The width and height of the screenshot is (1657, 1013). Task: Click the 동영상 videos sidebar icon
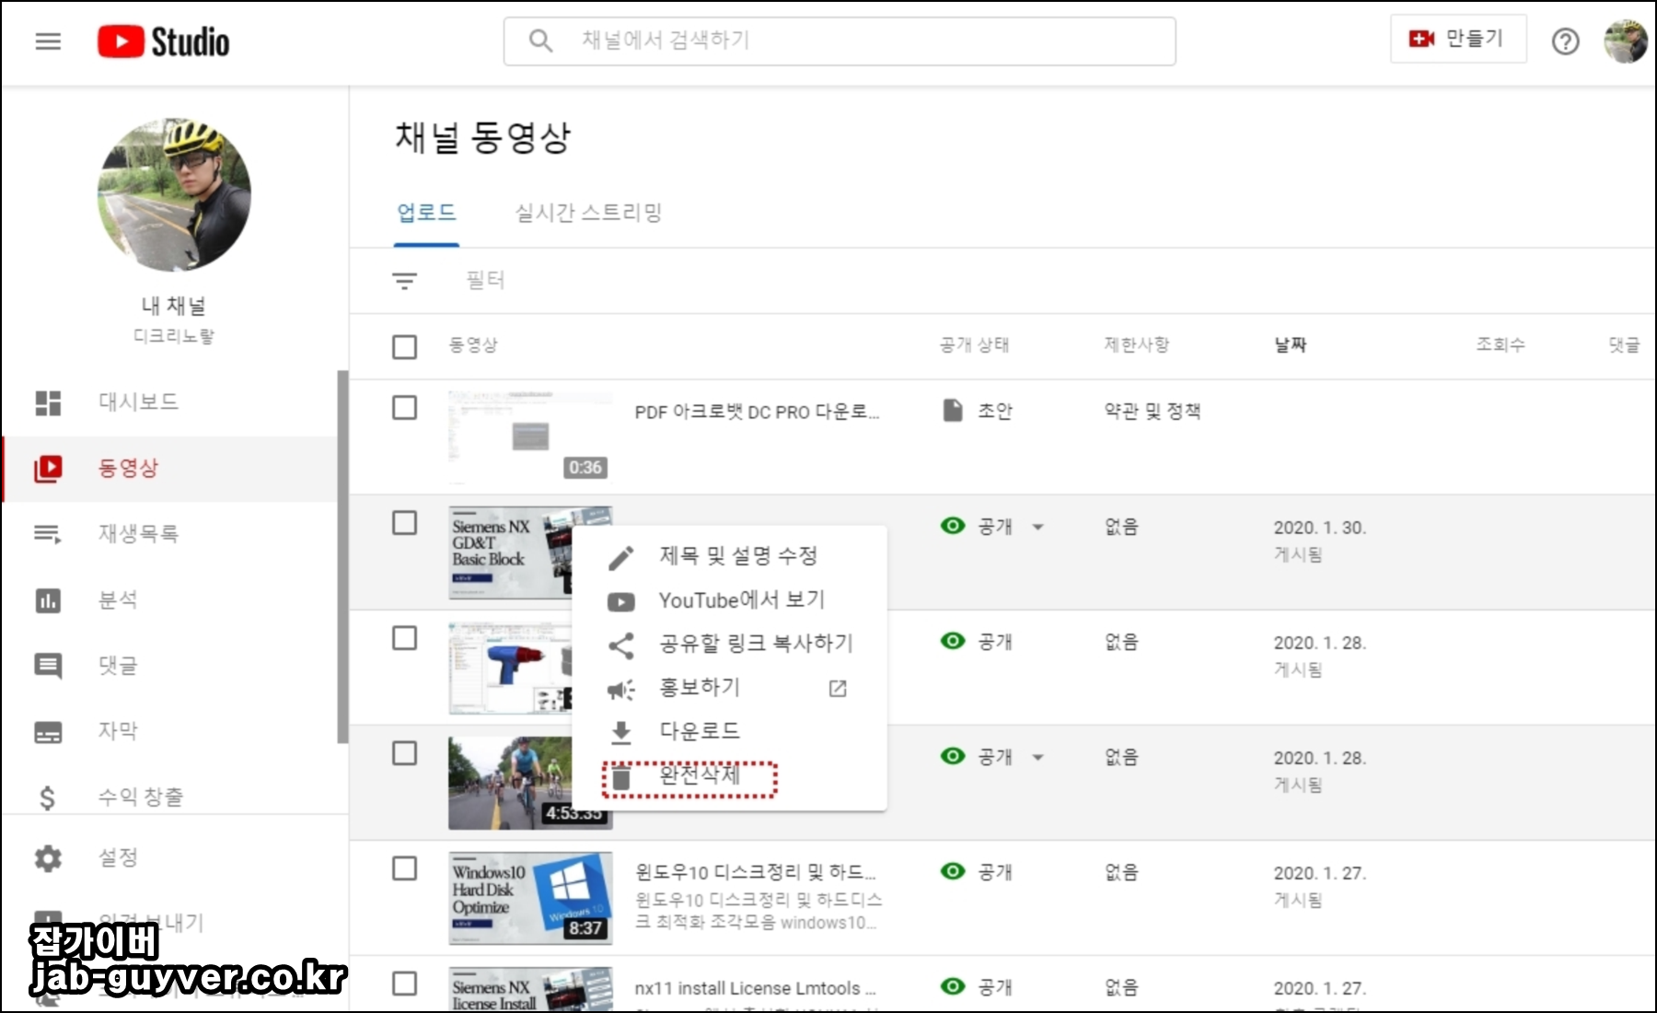click(48, 469)
